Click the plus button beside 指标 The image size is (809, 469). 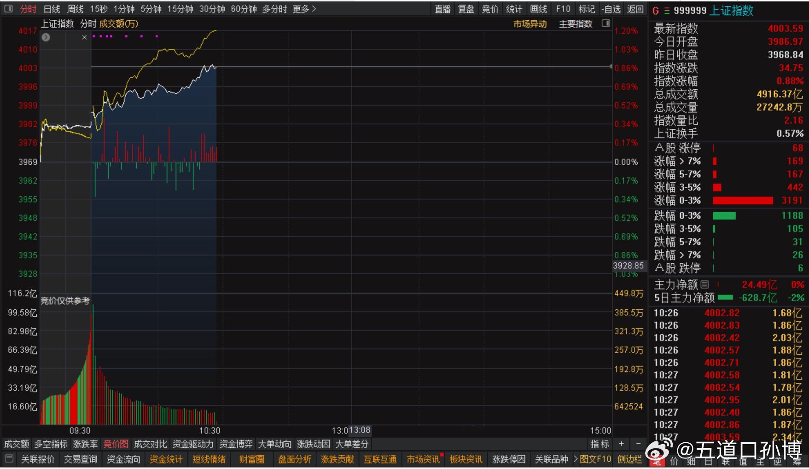pos(621,444)
